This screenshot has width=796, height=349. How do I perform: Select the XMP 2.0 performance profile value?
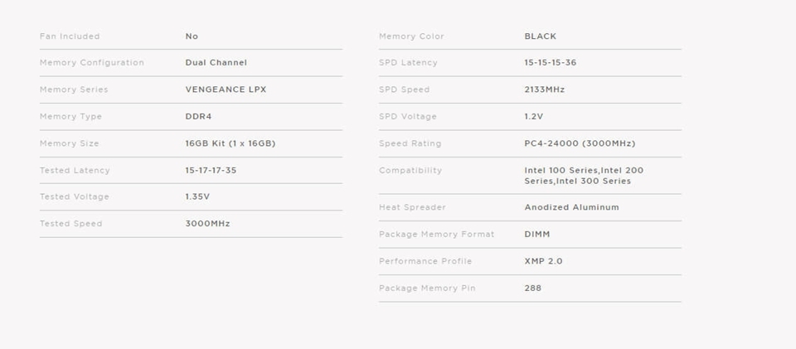coord(543,261)
